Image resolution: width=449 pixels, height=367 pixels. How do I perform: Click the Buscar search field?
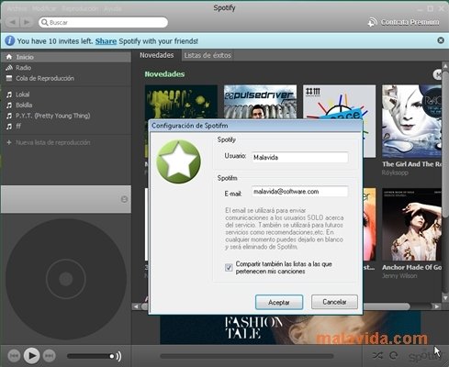pos(103,22)
